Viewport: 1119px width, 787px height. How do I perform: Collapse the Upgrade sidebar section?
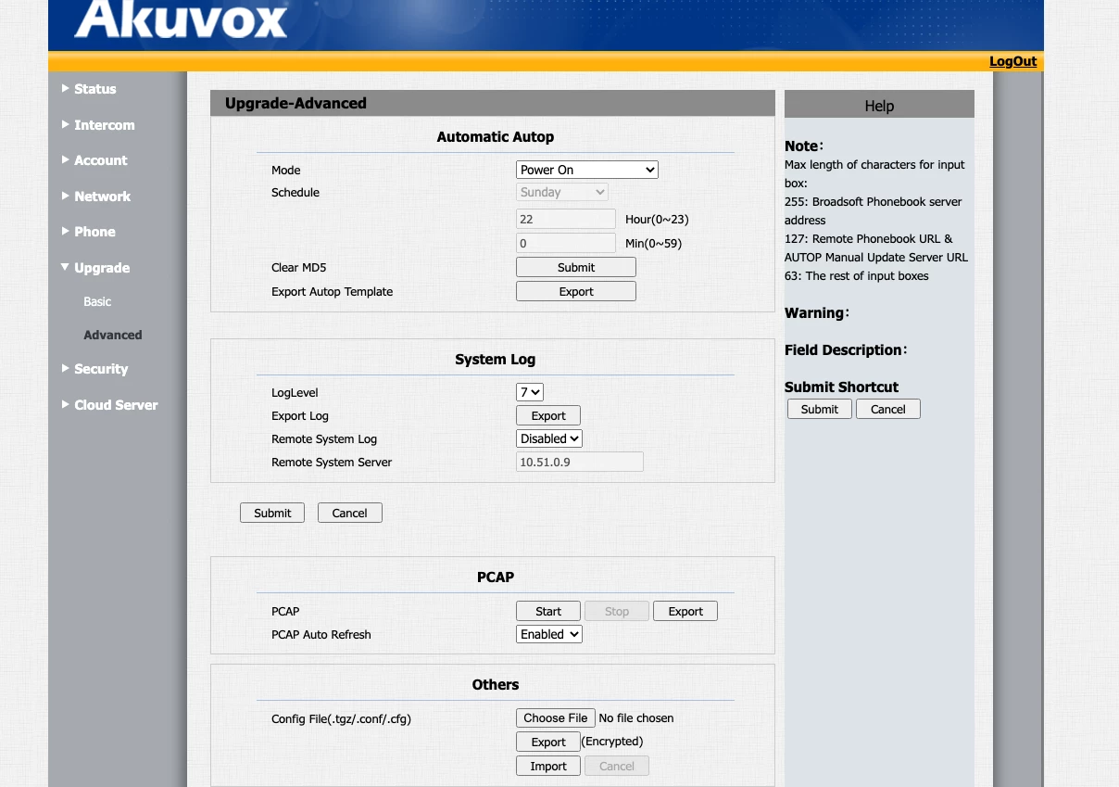[x=101, y=267]
